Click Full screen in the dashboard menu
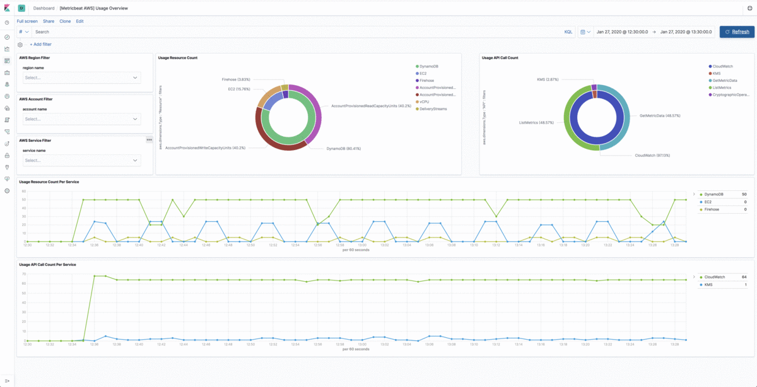Viewport: 757px width, 387px height. pyautogui.click(x=28, y=21)
